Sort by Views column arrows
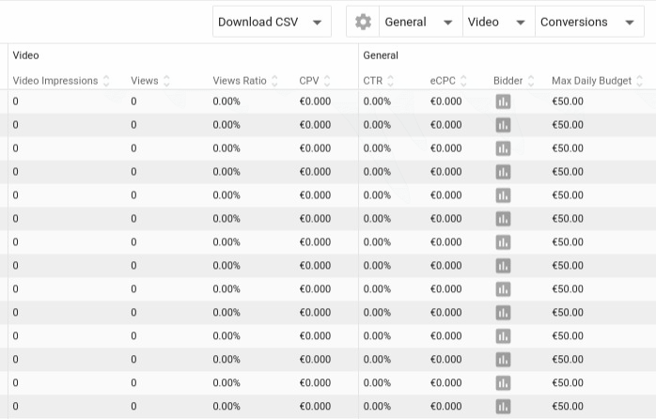Viewport: 656px width, 419px height. [166, 81]
